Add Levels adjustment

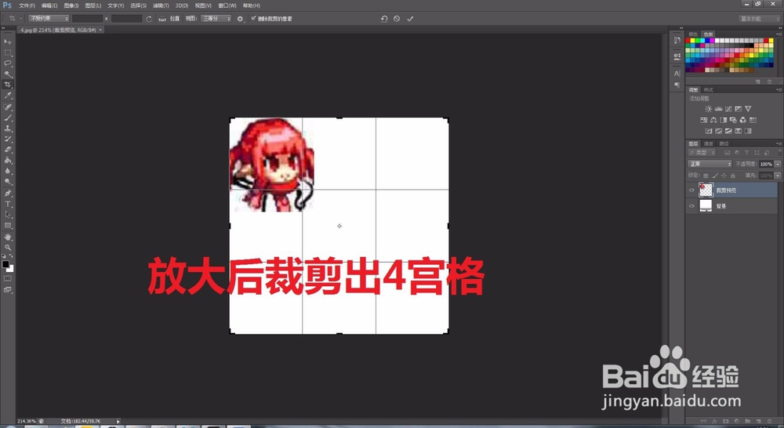click(x=718, y=108)
